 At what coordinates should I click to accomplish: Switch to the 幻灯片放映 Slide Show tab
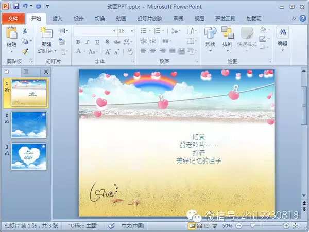[149, 19]
